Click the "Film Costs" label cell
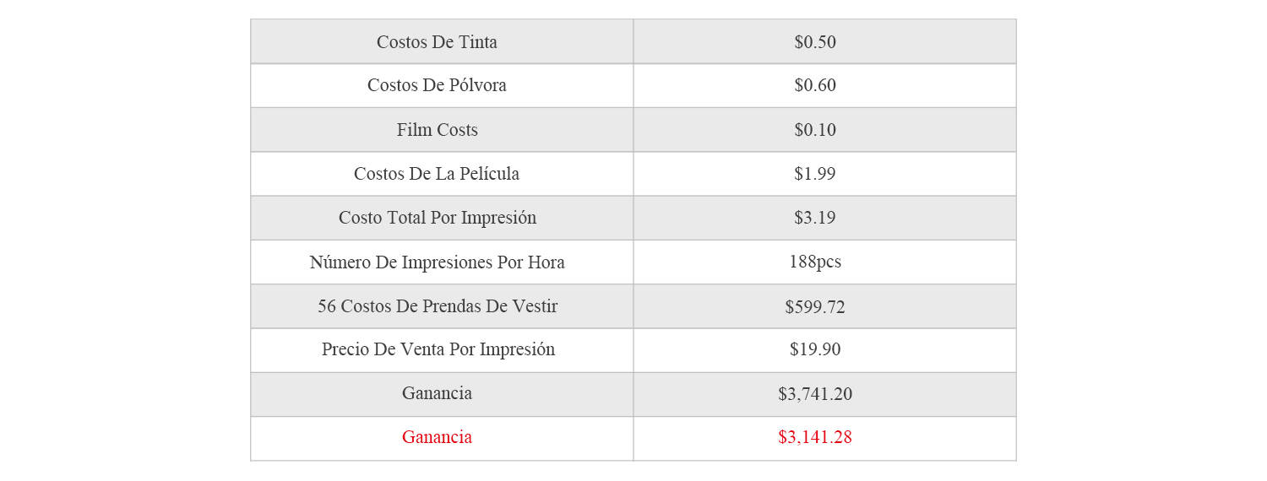Screen dimensions: 1267x481 coord(437,130)
